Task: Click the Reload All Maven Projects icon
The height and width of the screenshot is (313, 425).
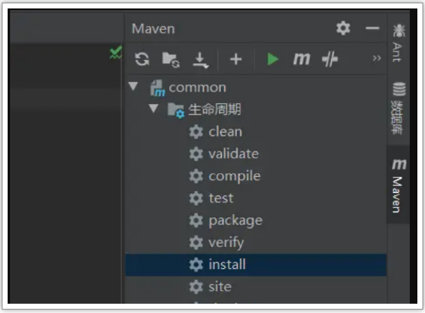Action: click(x=142, y=59)
